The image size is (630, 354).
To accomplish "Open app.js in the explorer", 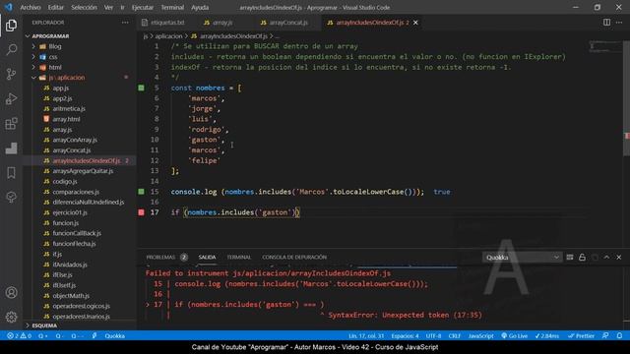I will coord(61,88).
